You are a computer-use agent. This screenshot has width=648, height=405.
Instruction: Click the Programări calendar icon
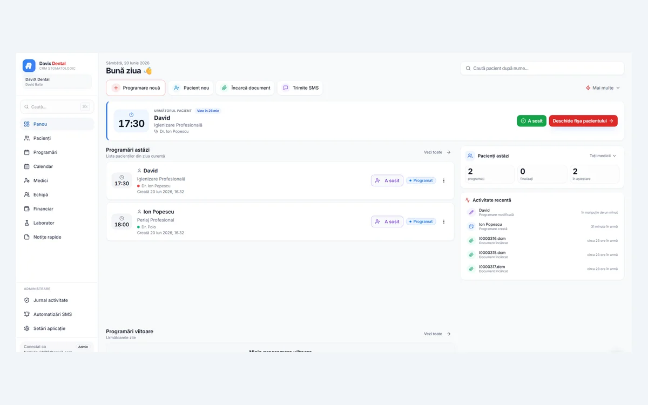(x=27, y=152)
